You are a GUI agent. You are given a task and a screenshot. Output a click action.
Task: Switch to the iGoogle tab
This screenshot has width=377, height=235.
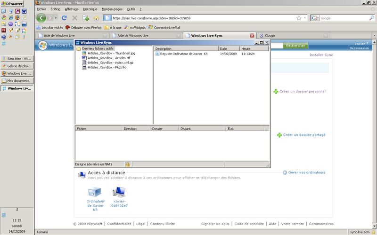293,36
